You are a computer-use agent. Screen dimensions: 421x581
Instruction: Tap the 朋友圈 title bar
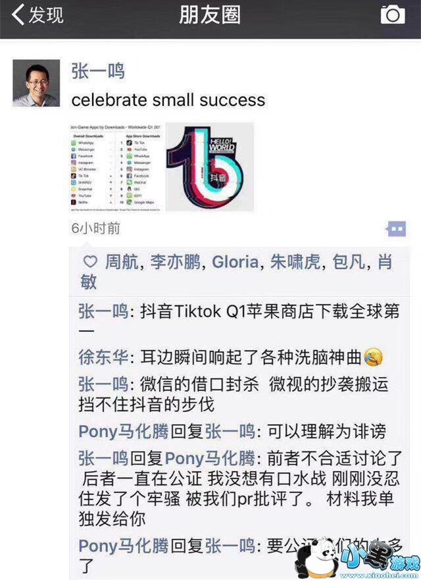pyautogui.click(x=210, y=15)
